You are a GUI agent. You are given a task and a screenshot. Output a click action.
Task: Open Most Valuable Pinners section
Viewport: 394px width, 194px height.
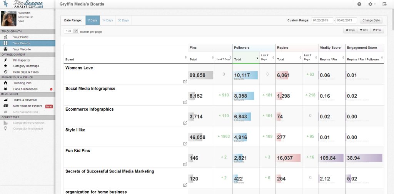pyautogui.click(x=28, y=106)
